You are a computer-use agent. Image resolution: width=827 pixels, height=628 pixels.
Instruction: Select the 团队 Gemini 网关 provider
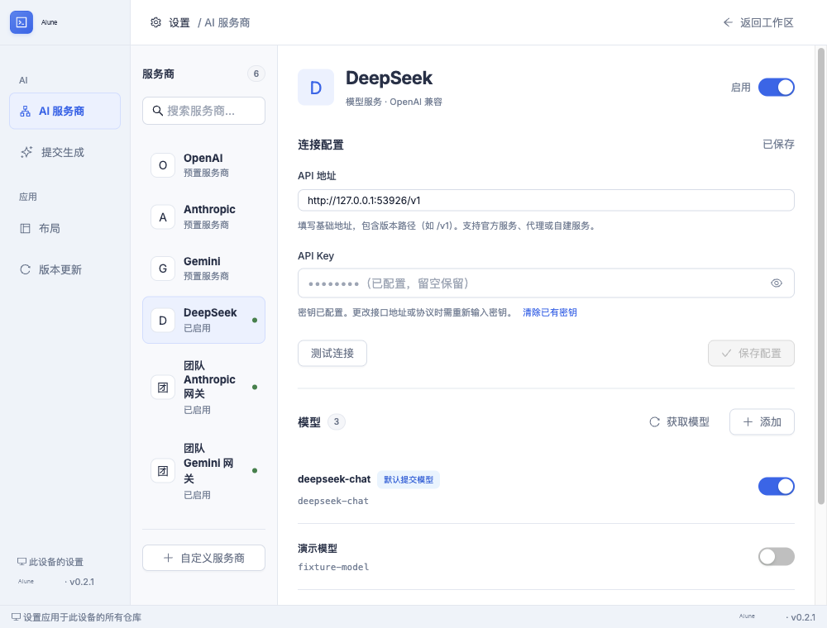click(x=203, y=470)
